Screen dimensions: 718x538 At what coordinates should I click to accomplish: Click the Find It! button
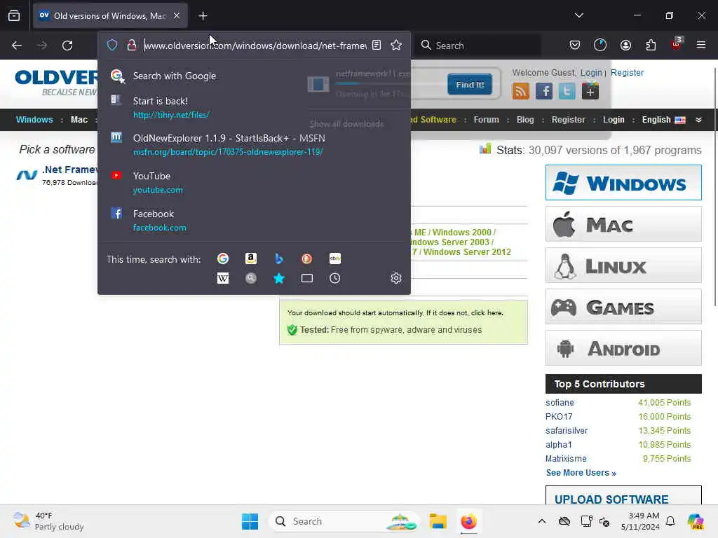(470, 85)
